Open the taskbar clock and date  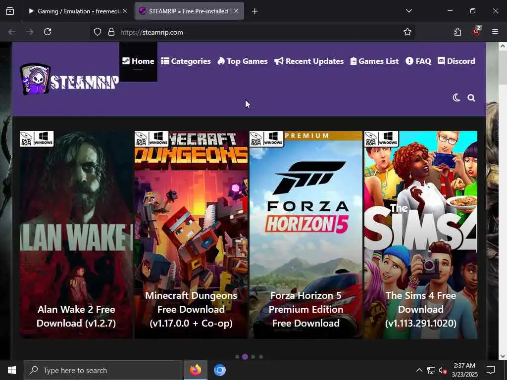pos(464,370)
